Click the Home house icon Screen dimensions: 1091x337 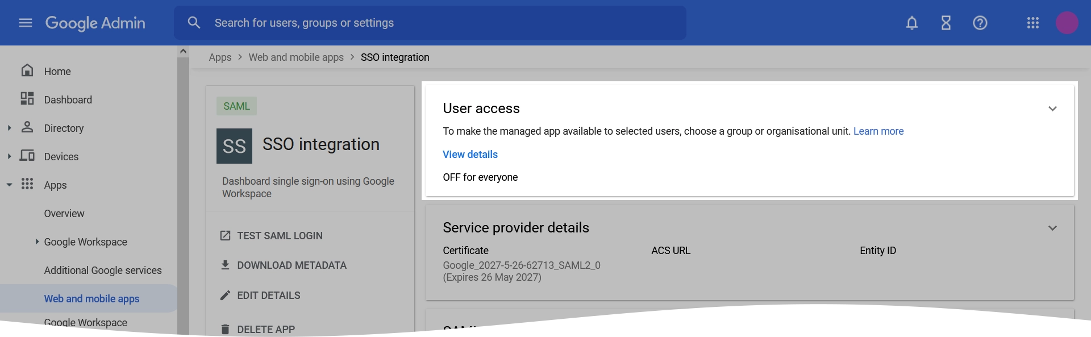point(27,70)
